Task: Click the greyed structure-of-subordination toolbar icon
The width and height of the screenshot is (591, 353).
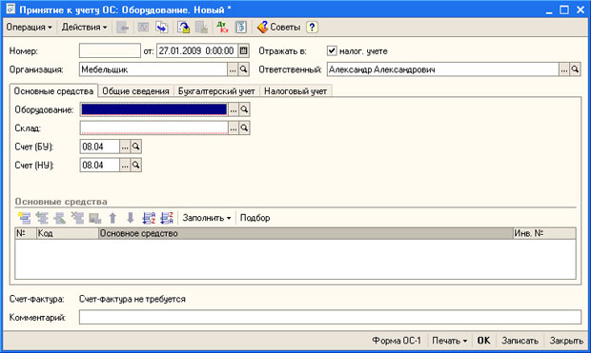Action: 202,27
